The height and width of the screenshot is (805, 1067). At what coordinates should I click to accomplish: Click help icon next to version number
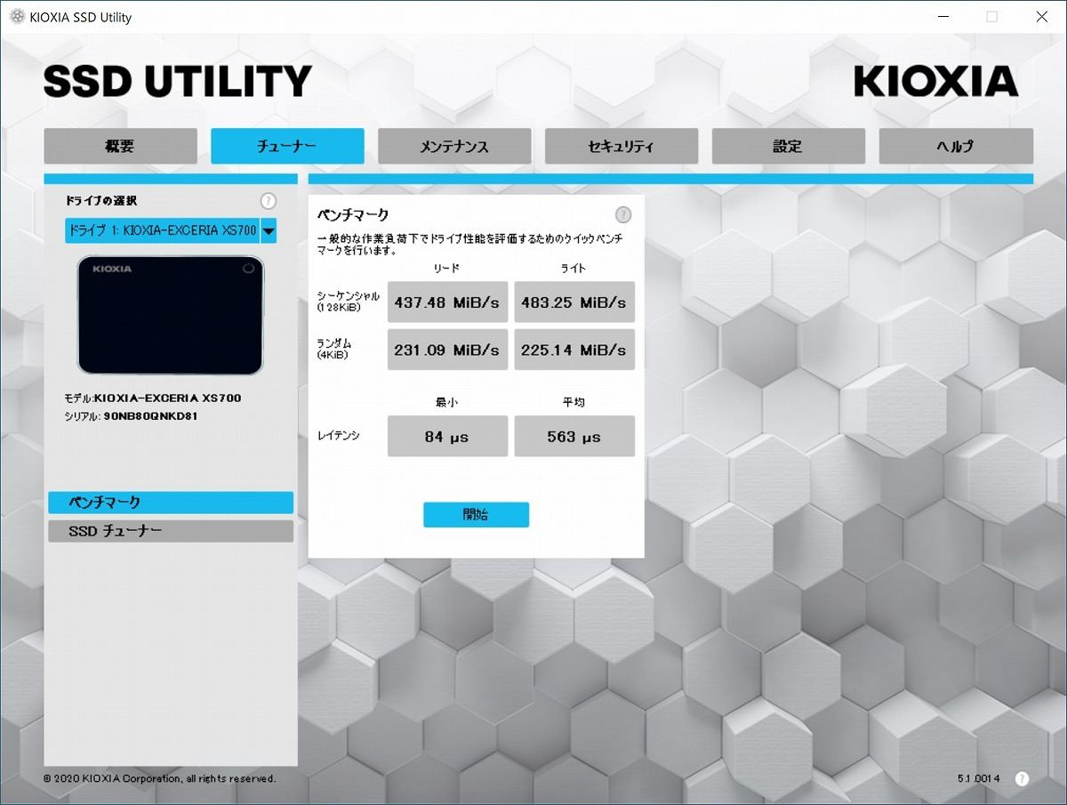(1022, 778)
